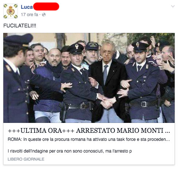Screen dimensions: 178x169
Task: Open the '17 ore fa' timestamp permalink
Action: pyautogui.click(x=30, y=15)
